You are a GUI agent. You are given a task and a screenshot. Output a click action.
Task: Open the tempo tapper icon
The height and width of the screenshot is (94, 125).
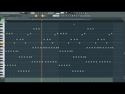77,16
